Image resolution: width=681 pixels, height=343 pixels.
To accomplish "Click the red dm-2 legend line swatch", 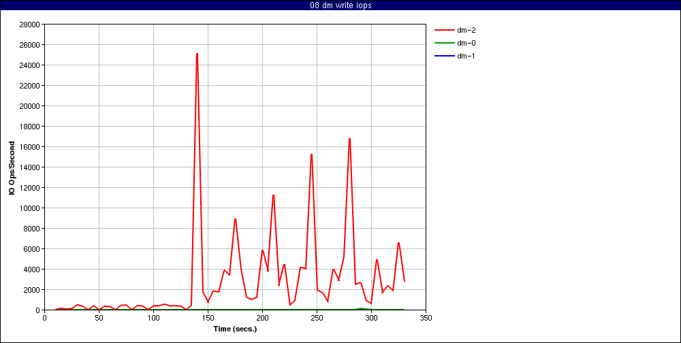I will point(443,31).
